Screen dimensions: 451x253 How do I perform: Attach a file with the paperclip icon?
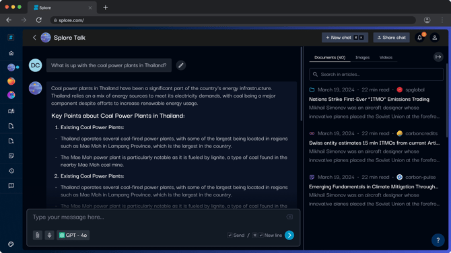click(x=38, y=236)
